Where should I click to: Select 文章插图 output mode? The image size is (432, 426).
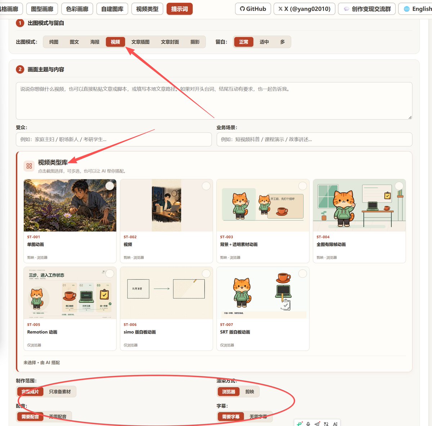click(140, 42)
